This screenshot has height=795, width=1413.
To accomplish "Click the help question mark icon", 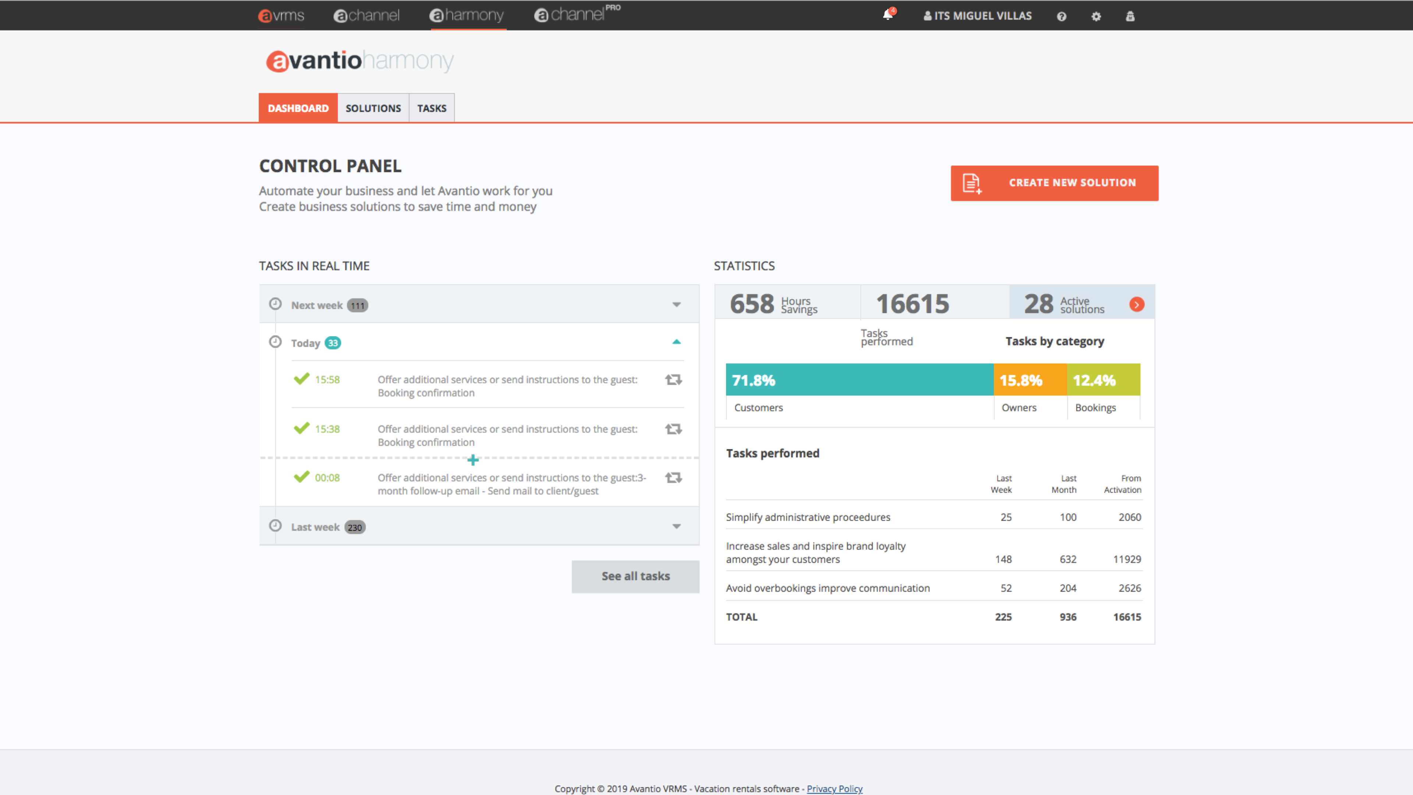I will pyautogui.click(x=1061, y=17).
